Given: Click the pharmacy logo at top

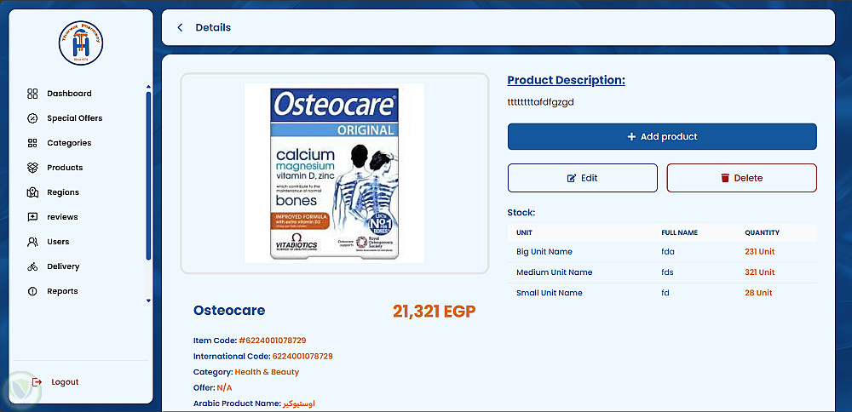Looking at the screenshot, I should [81, 43].
